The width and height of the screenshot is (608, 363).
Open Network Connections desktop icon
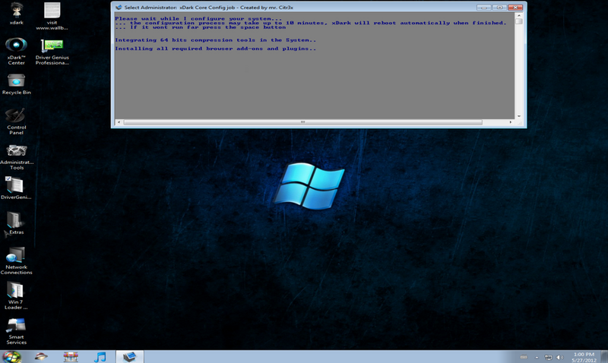point(16,260)
